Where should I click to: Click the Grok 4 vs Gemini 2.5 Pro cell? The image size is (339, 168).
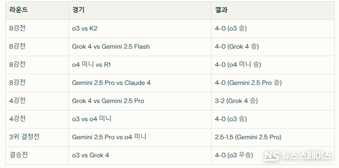tap(140, 101)
